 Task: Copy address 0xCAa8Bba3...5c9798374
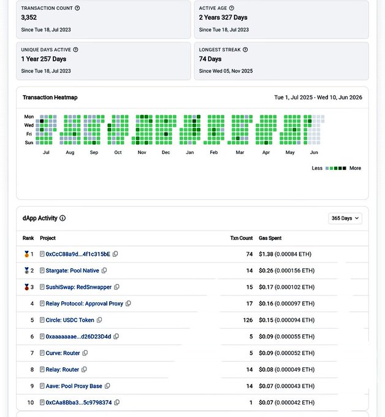pyautogui.click(x=116, y=402)
